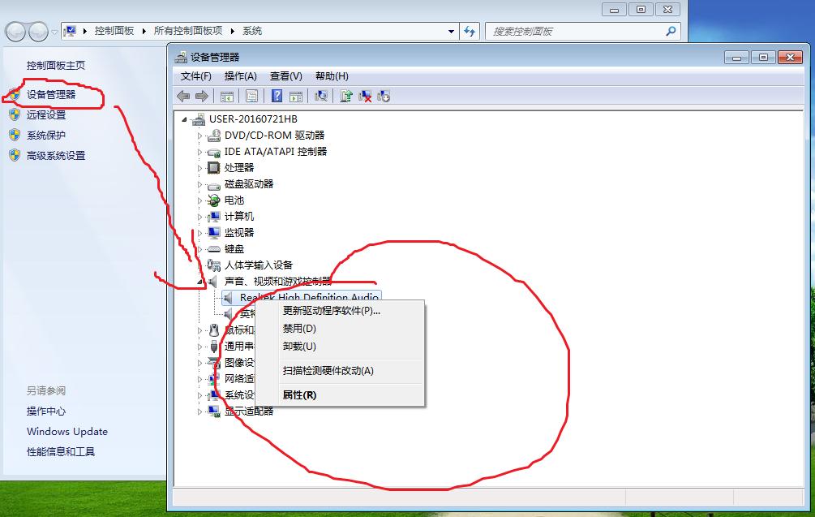Open the 帮助(H) menu
Image resolution: width=815 pixels, height=517 pixels.
[332, 76]
